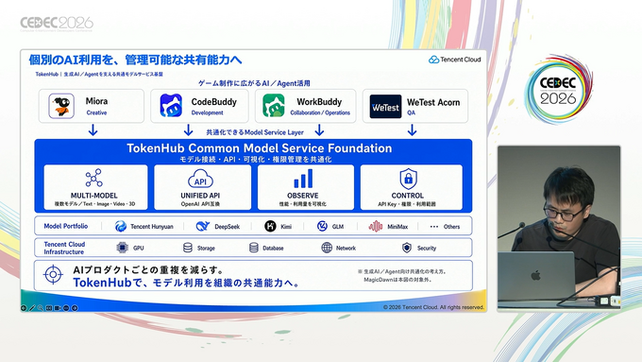Click 'OpenAI API互換' caption

click(200, 204)
